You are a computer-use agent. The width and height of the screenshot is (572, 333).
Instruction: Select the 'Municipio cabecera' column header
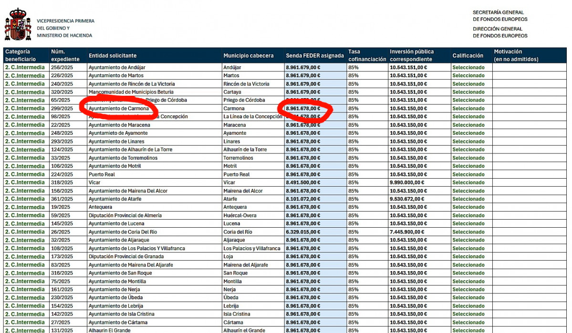249,56
